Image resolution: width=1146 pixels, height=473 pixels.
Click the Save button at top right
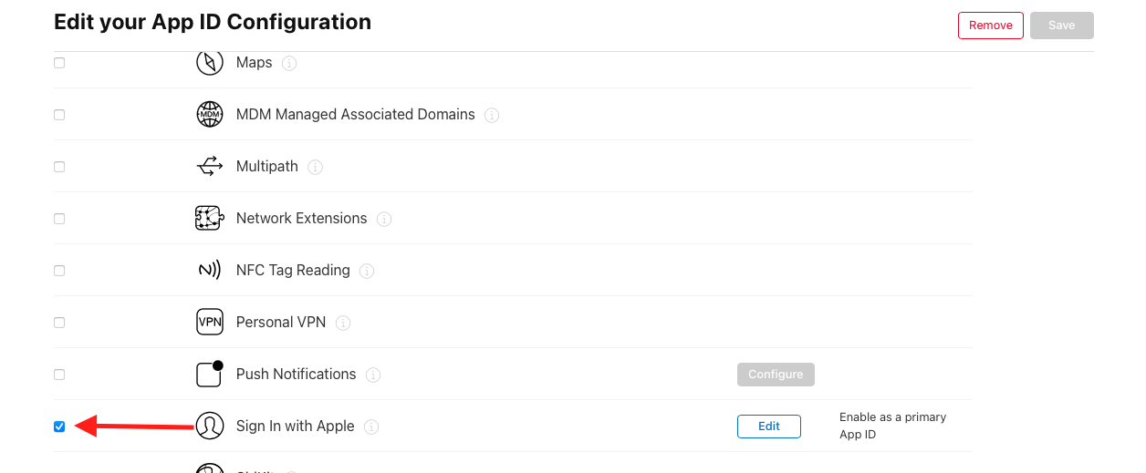[1062, 26]
